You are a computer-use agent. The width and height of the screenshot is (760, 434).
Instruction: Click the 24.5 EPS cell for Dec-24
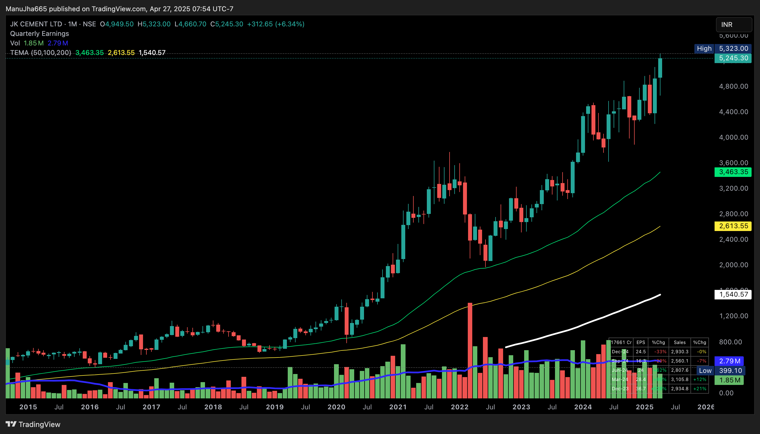pos(641,352)
